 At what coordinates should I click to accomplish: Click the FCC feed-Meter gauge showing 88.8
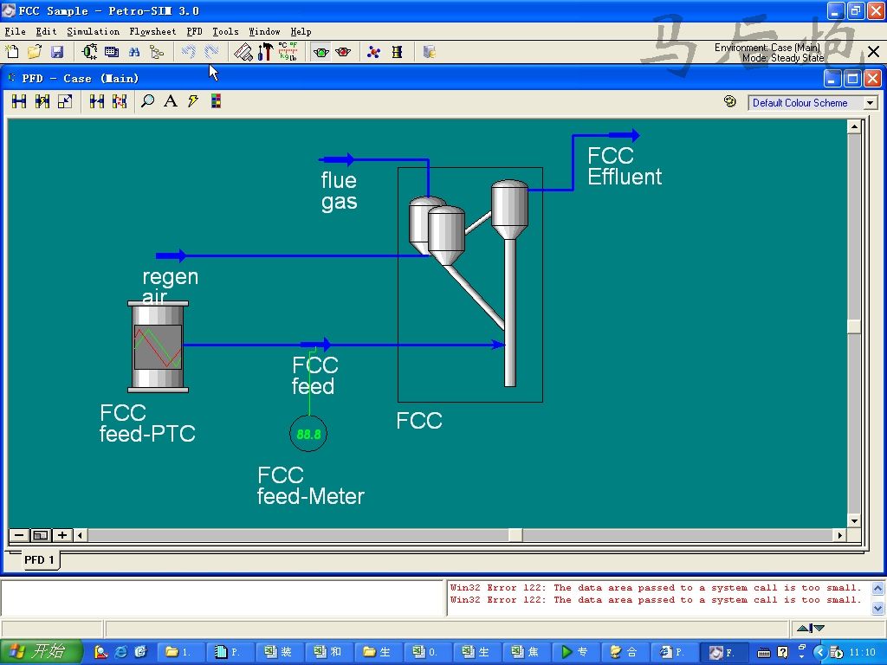(308, 434)
